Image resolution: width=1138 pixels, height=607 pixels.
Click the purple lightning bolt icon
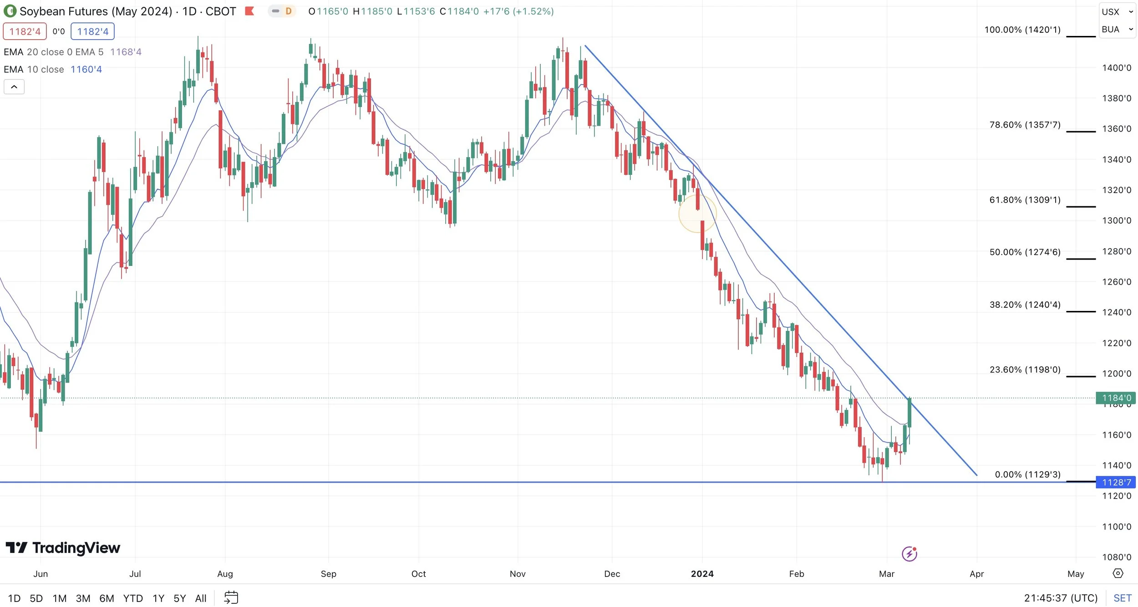click(909, 554)
